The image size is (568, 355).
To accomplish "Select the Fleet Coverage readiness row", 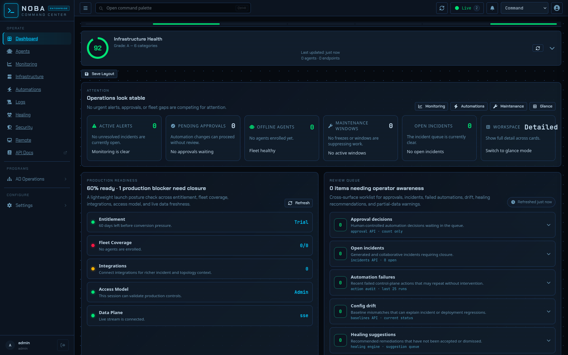I will [x=200, y=245].
